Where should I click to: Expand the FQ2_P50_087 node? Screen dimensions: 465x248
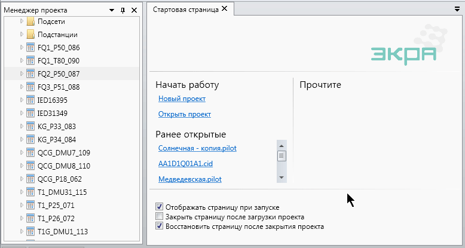[22, 74]
